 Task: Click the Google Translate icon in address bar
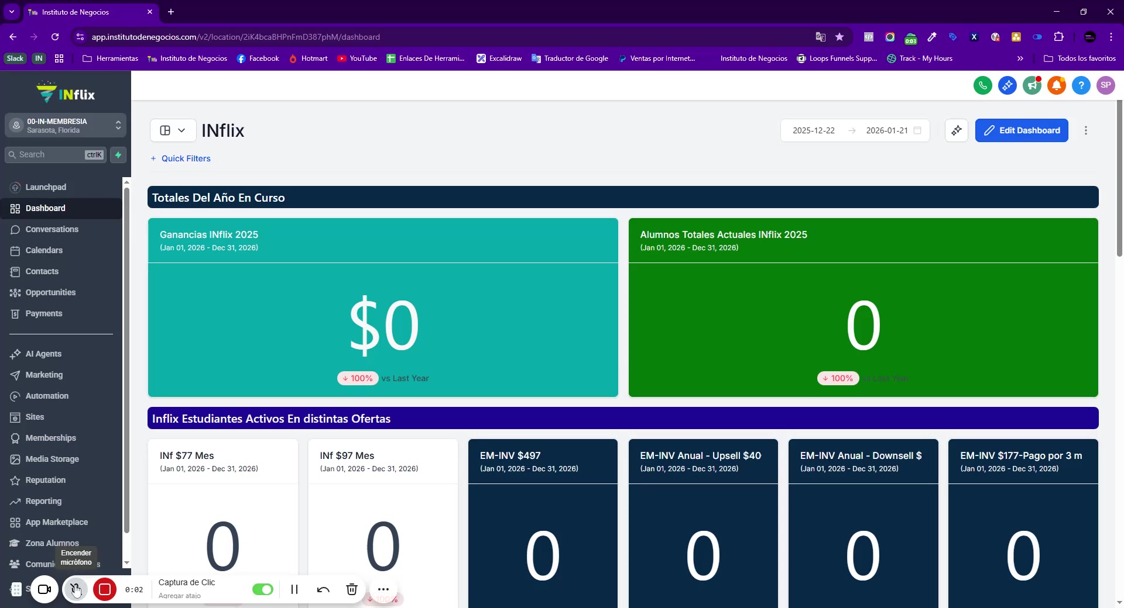pyautogui.click(x=821, y=37)
